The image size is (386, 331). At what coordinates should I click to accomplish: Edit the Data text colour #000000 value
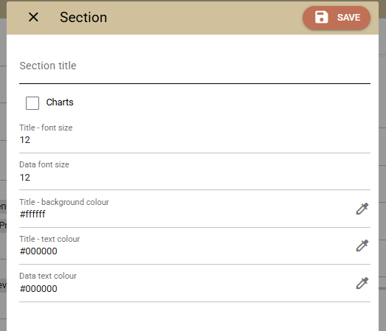38,289
